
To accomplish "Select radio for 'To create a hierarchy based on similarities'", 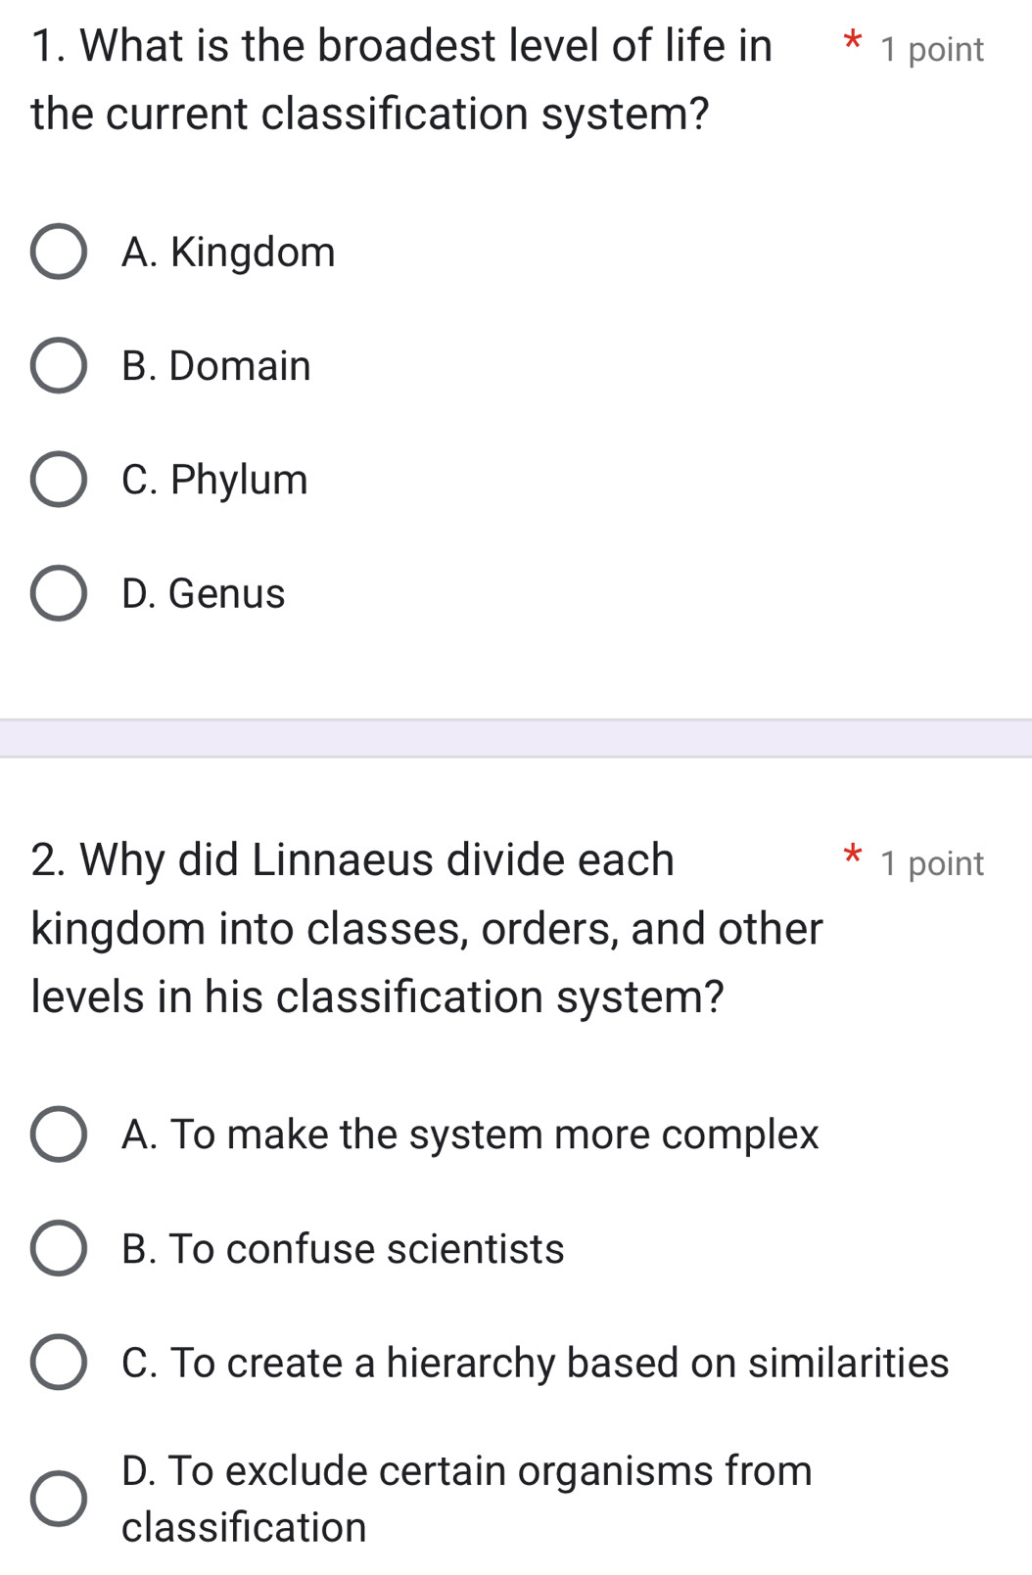I will [x=58, y=1363].
